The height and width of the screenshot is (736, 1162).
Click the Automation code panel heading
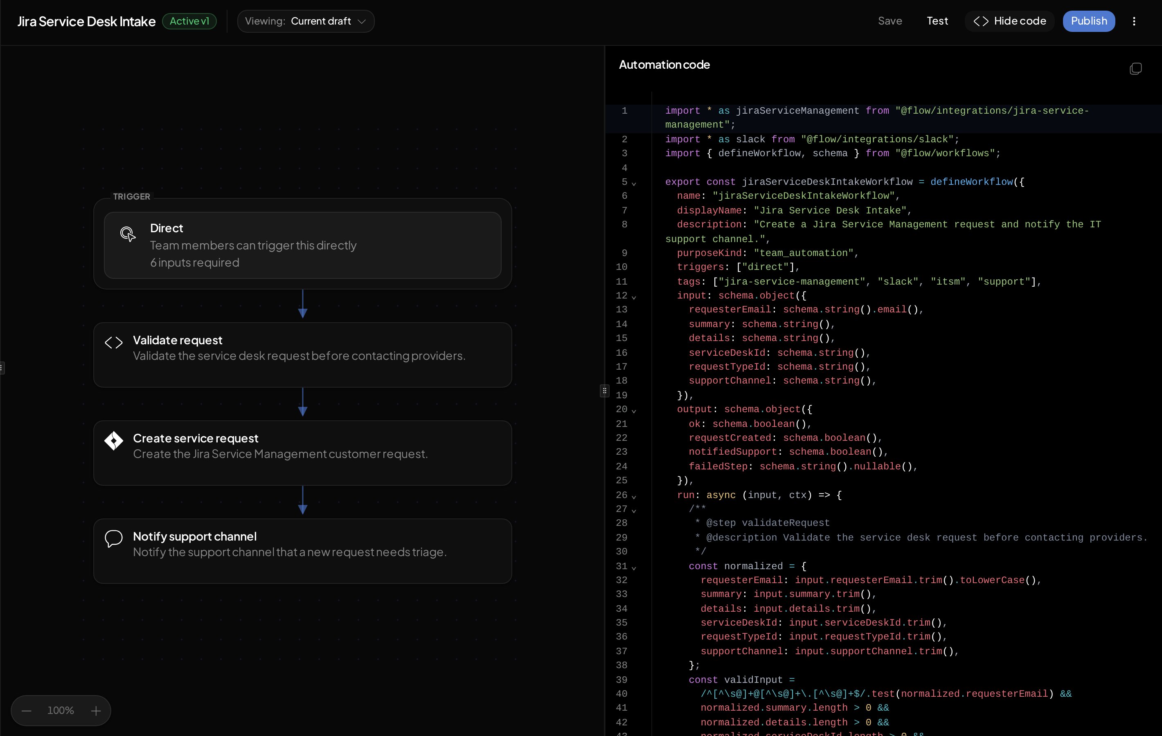click(x=664, y=65)
